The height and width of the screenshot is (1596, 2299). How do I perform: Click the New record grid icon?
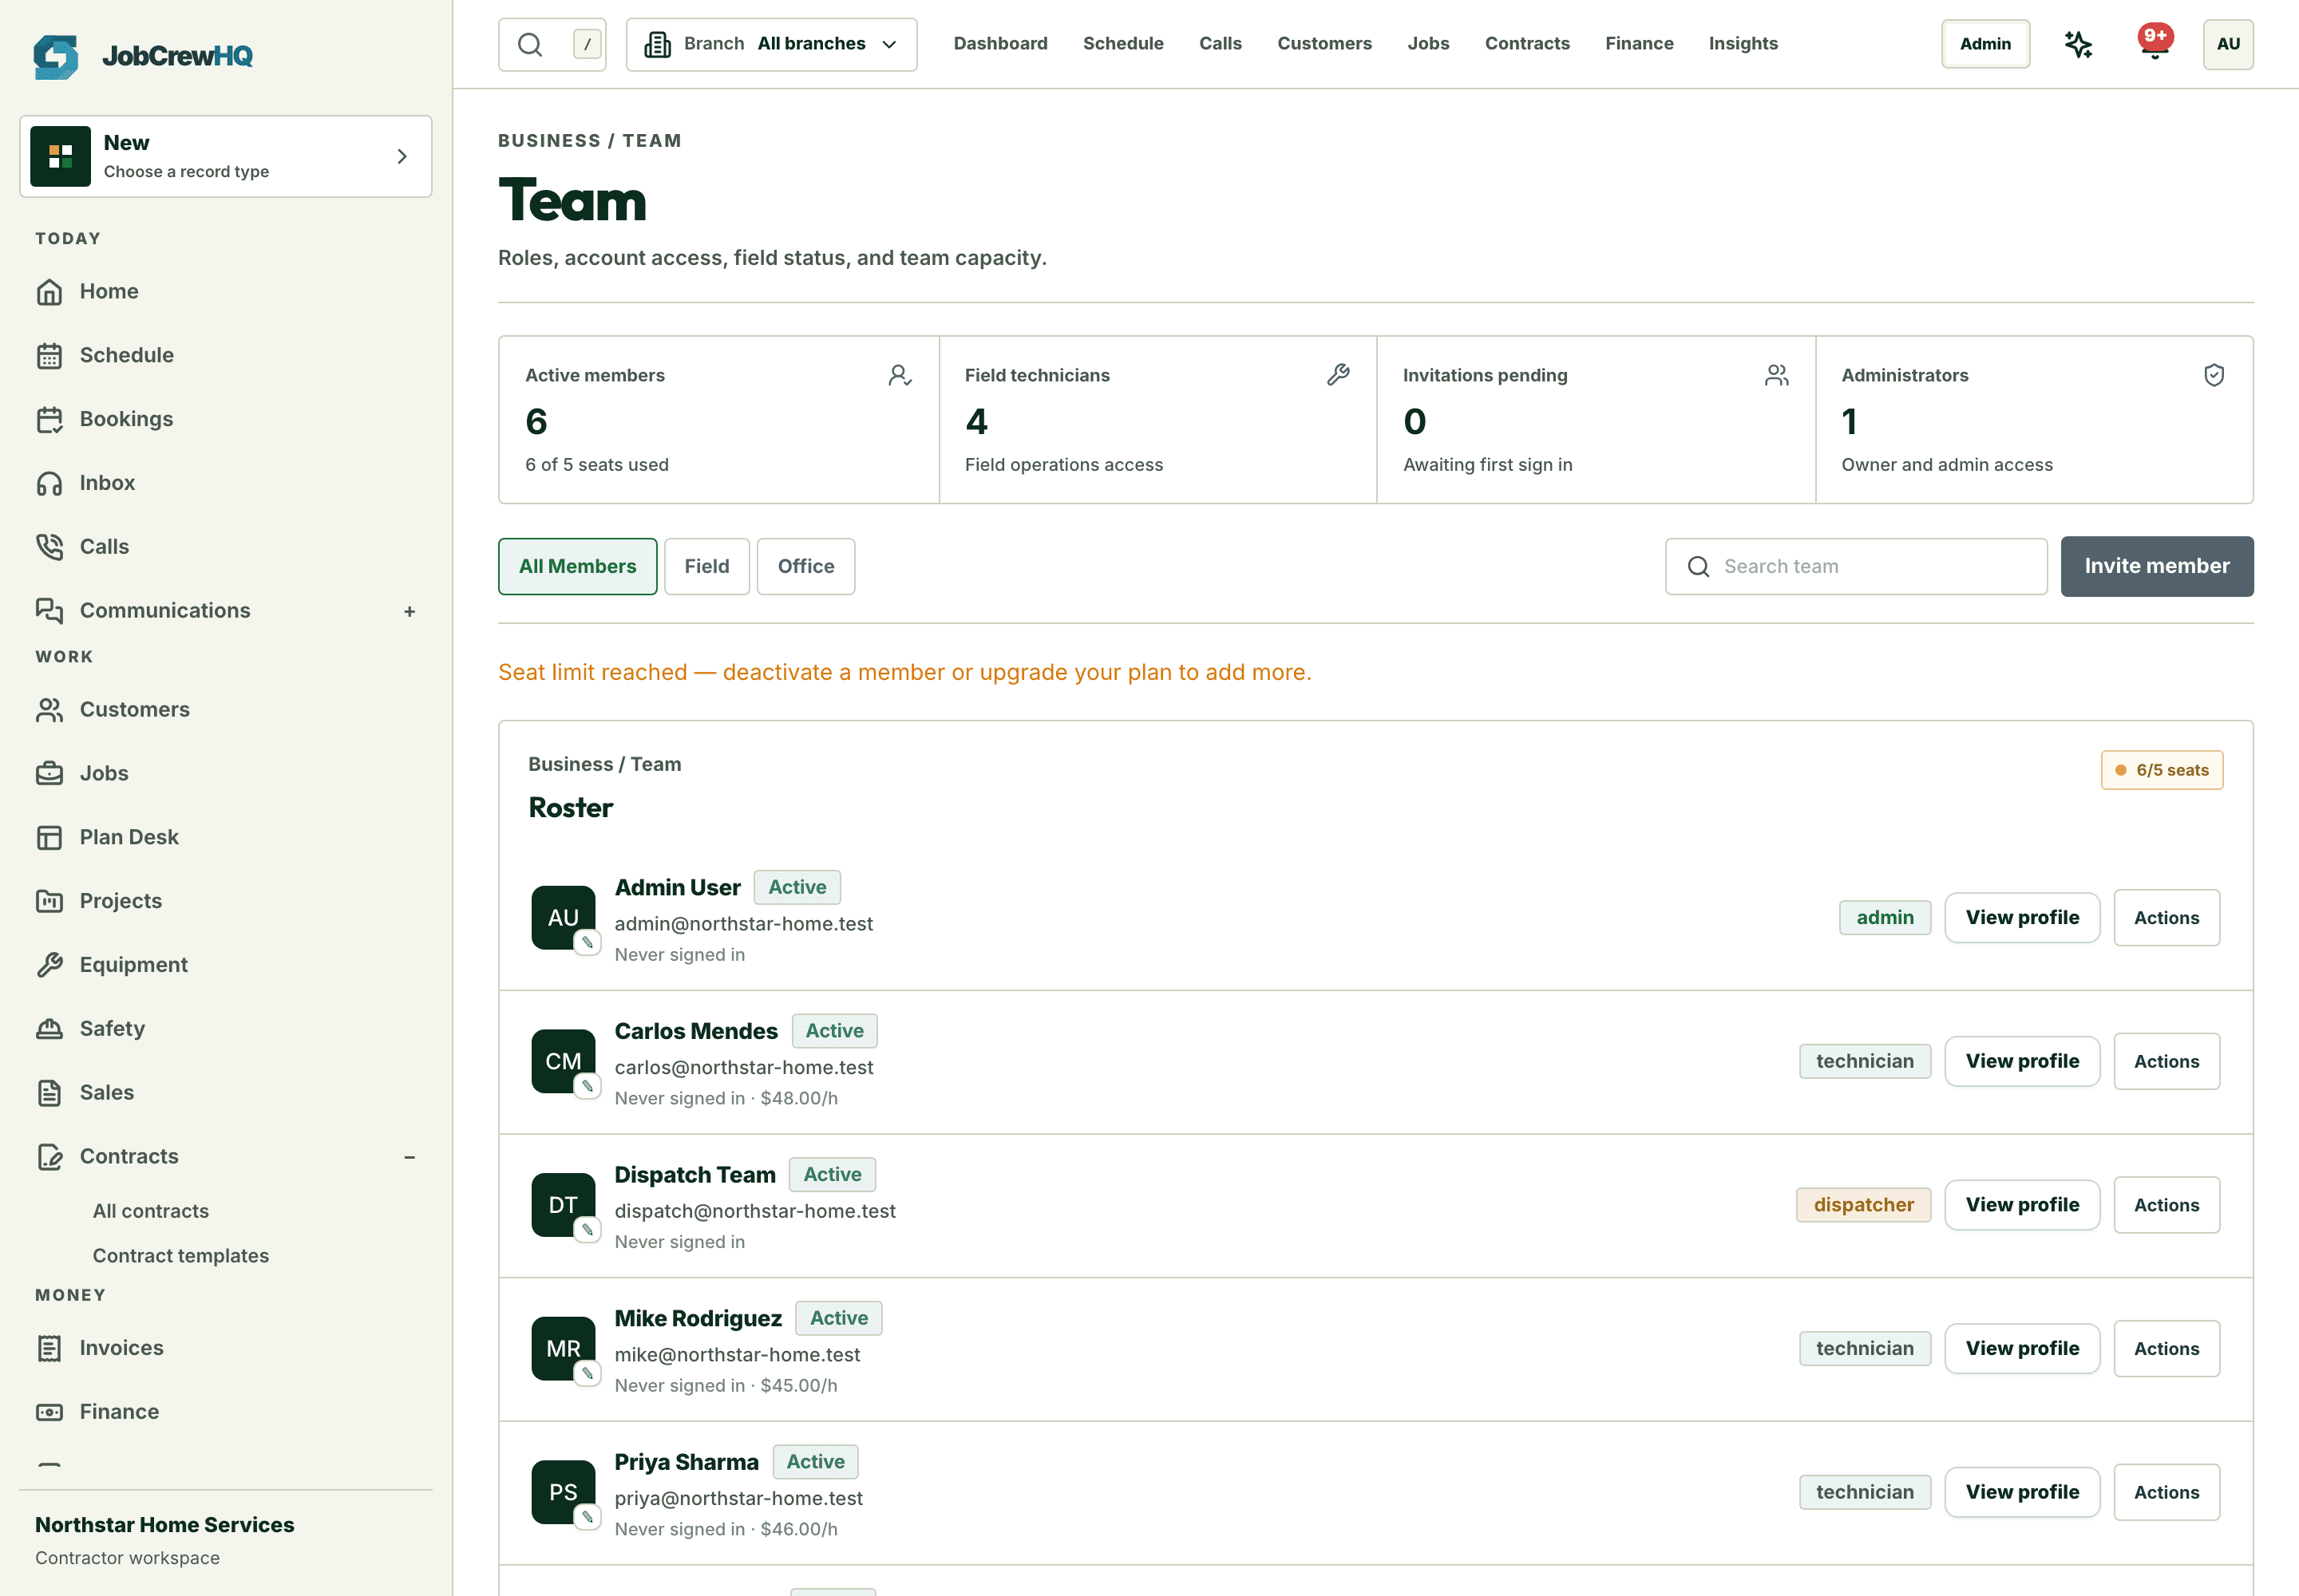pos(60,156)
